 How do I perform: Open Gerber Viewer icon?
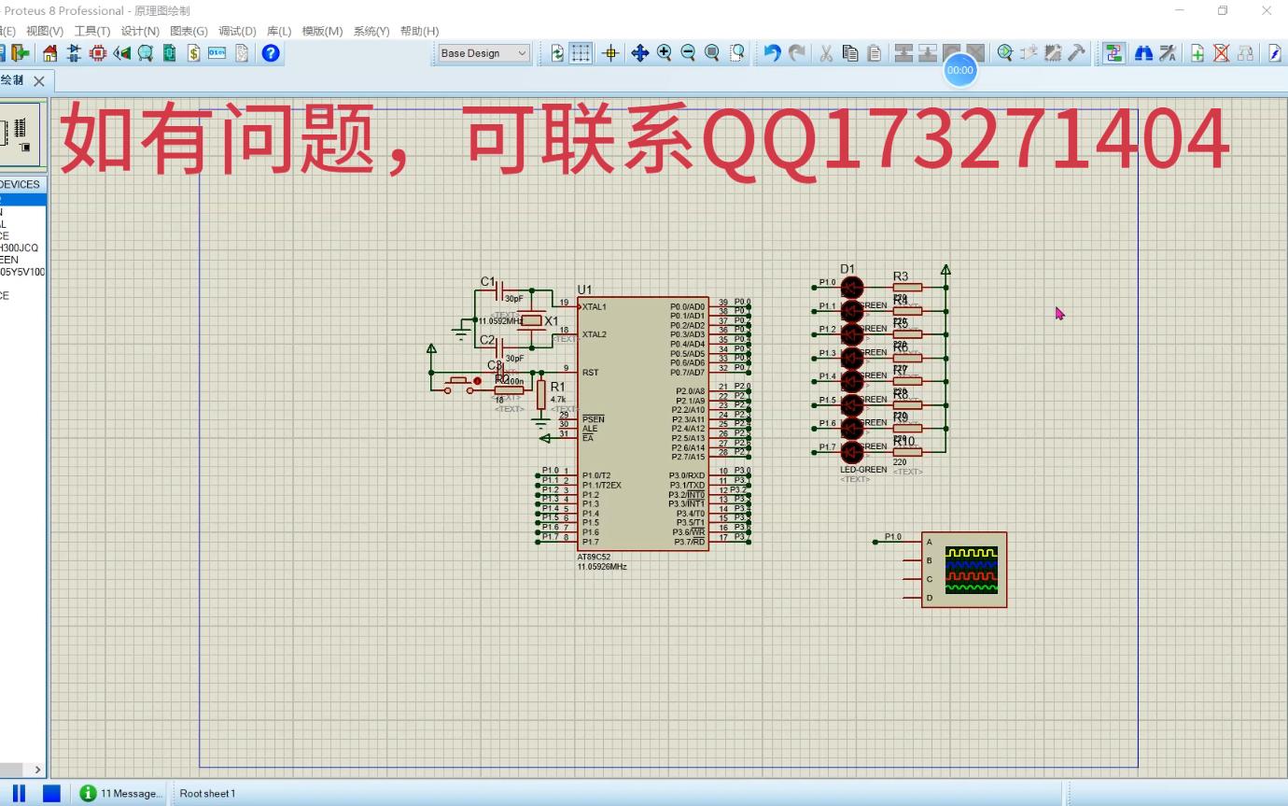pos(146,53)
